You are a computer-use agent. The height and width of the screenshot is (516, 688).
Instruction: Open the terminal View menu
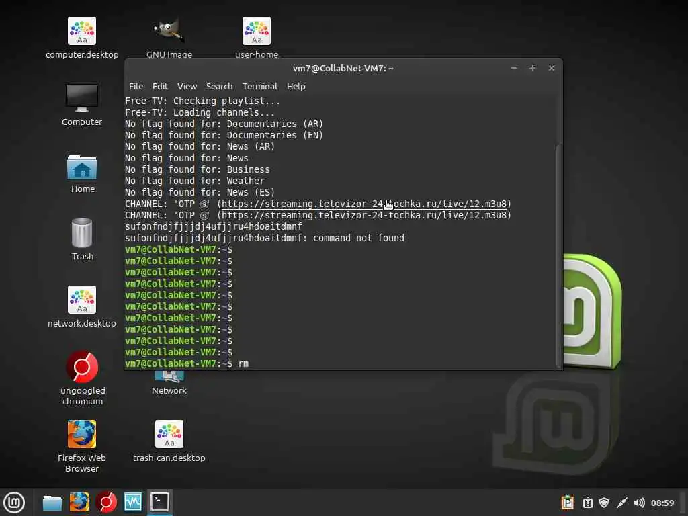click(x=187, y=87)
